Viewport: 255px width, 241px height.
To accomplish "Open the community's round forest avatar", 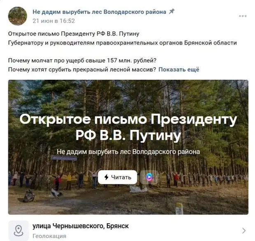I will pos(18,16).
